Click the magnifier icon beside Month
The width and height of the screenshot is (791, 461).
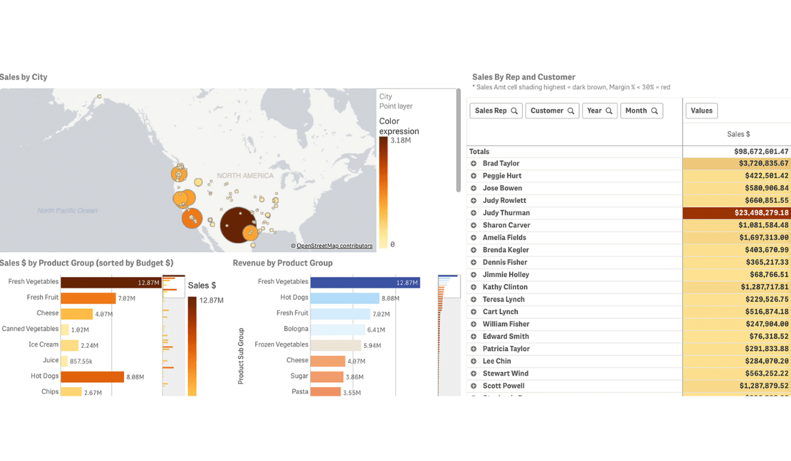coord(655,111)
